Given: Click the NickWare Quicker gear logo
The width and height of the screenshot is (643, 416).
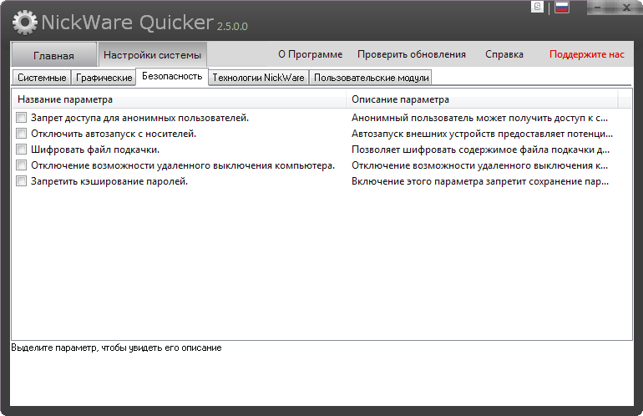Looking at the screenshot, I should click(24, 23).
